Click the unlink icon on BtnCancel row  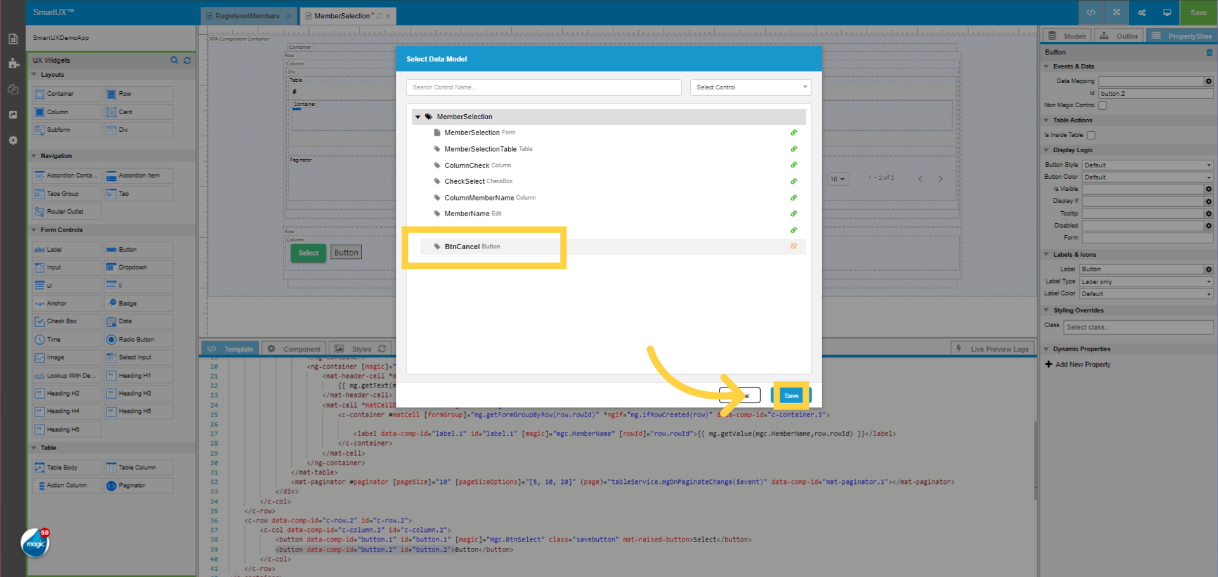(x=794, y=246)
